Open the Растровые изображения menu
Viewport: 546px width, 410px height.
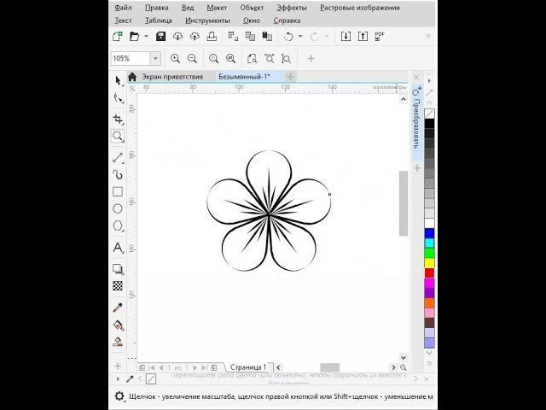(360, 8)
